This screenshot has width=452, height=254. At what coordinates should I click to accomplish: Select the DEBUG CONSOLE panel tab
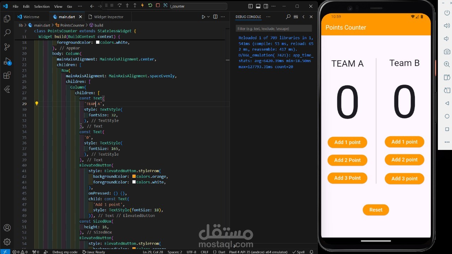[248, 17]
